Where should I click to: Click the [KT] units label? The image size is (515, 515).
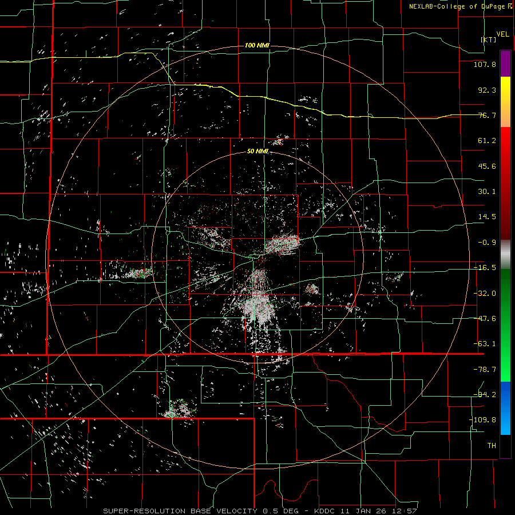click(489, 39)
